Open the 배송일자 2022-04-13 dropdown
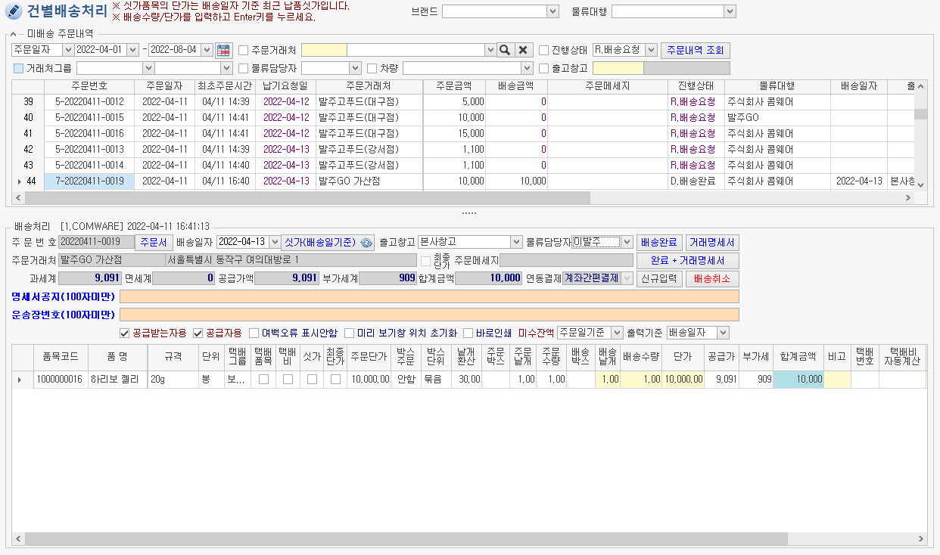This screenshot has width=940, height=555. coord(273,242)
